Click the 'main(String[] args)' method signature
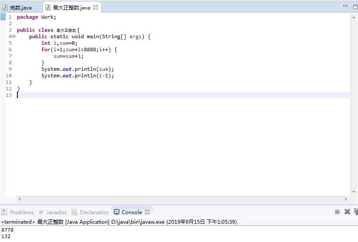The width and height of the screenshot is (358, 242). point(116,37)
